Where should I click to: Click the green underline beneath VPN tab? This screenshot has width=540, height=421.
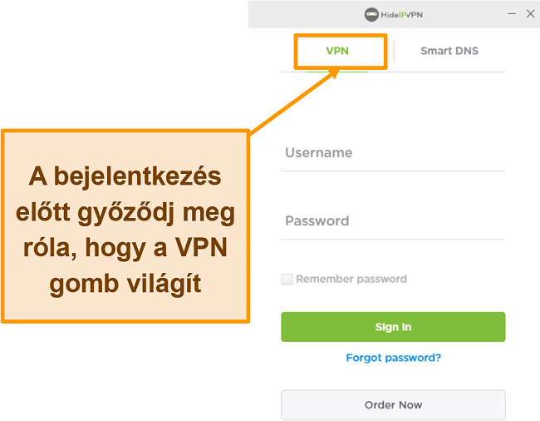click(337, 72)
